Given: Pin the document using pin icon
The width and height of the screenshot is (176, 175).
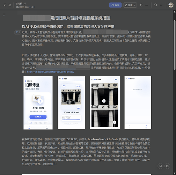Looking at the screenshot, I should (x=25, y=3).
